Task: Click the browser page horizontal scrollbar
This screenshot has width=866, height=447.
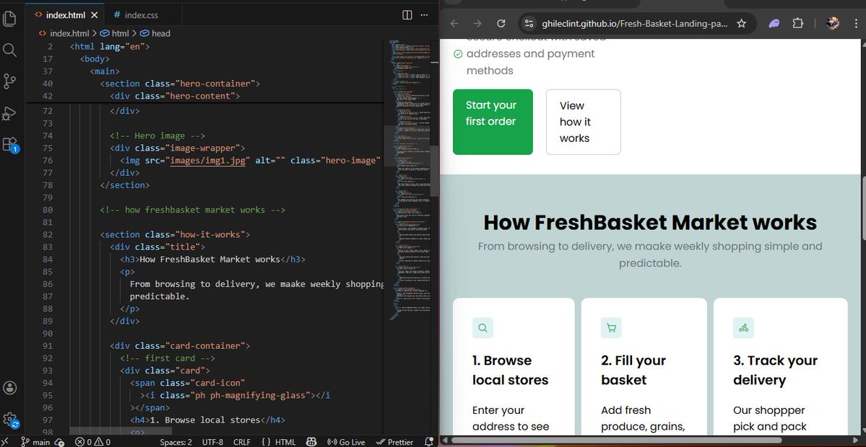Action: tap(616, 440)
